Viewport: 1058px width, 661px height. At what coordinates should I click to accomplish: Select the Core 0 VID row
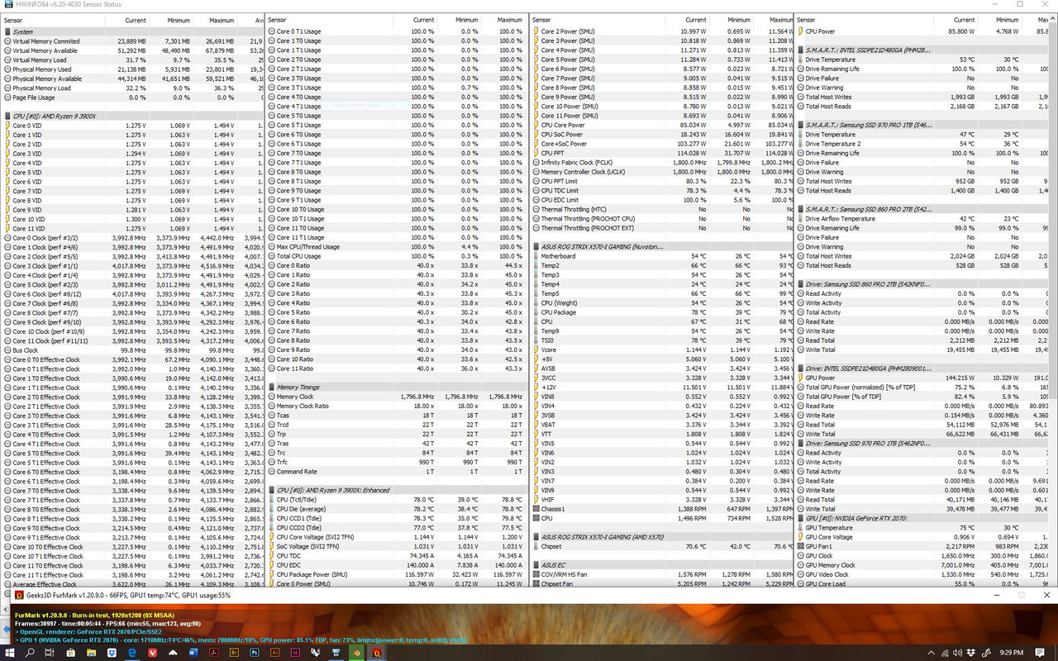132,125
